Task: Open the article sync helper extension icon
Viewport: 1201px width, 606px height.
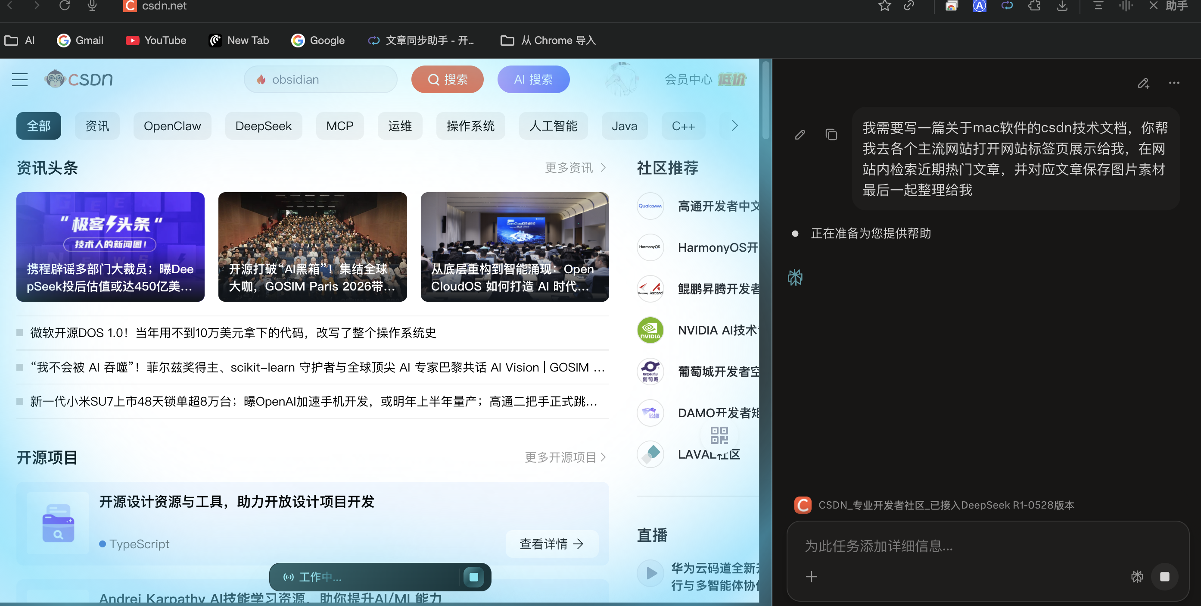Action: pyautogui.click(x=1007, y=6)
